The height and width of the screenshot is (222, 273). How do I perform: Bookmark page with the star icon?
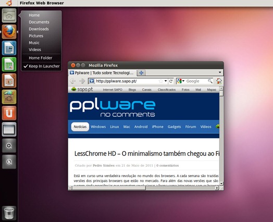click(x=160, y=81)
